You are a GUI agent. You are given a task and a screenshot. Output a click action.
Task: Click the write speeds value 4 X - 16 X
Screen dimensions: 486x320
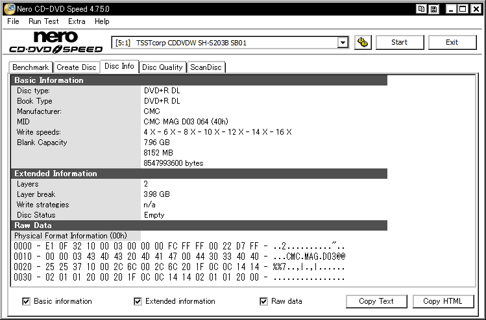tap(217, 132)
